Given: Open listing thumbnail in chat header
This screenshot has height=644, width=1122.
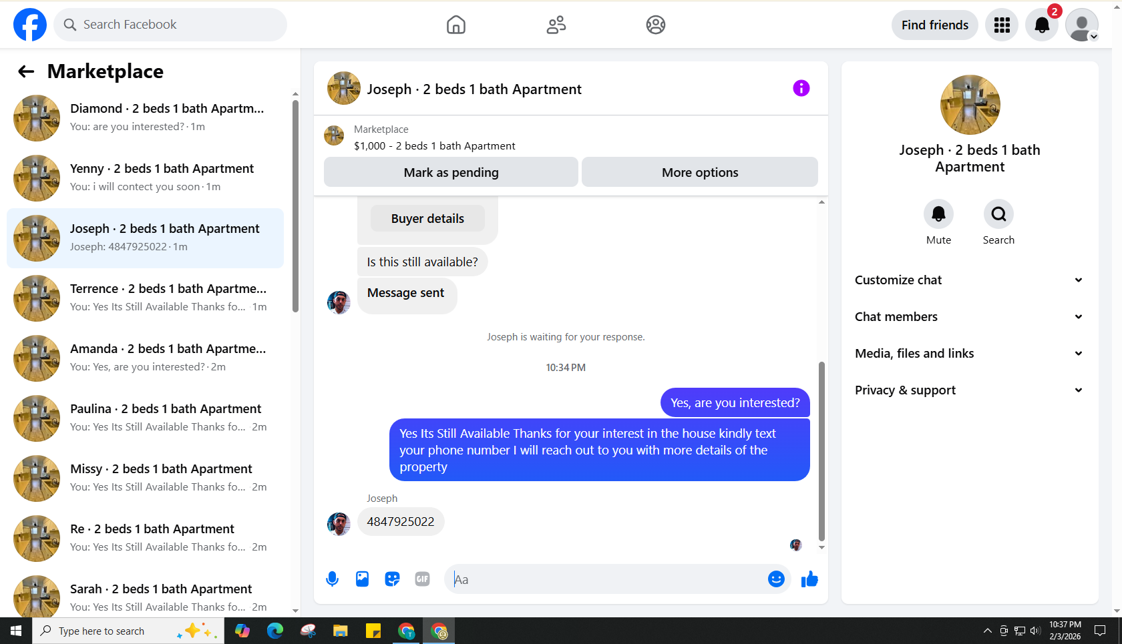Looking at the screenshot, I should [343, 88].
